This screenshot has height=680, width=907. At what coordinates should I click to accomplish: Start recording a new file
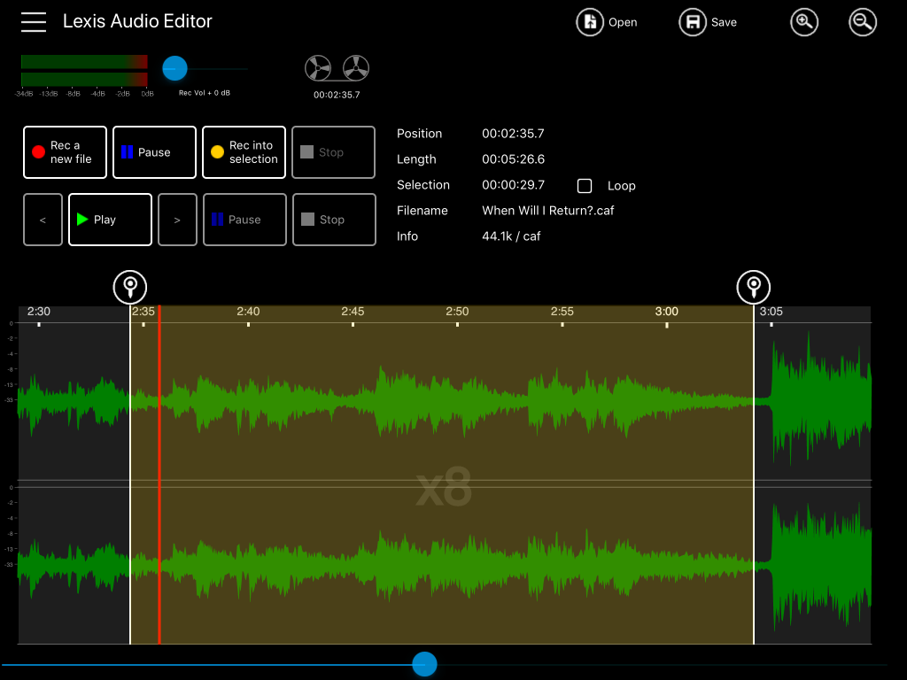tap(65, 152)
